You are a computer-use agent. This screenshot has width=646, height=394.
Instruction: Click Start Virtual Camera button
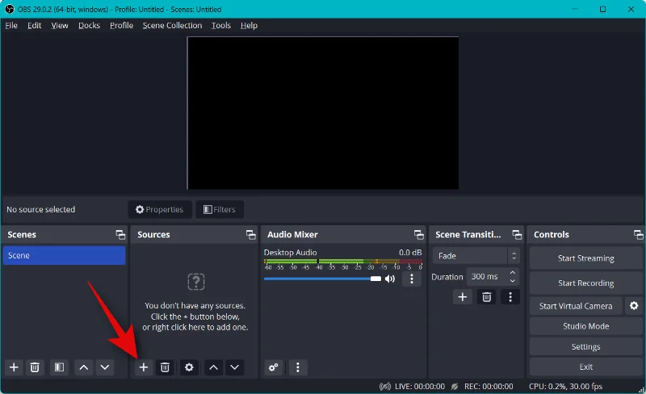tap(576, 306)
